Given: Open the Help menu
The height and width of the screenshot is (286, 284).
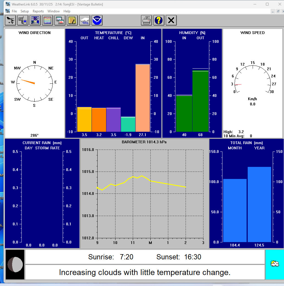Looking at the screenshot, I should pyautogui.click(x=67, y=11).
